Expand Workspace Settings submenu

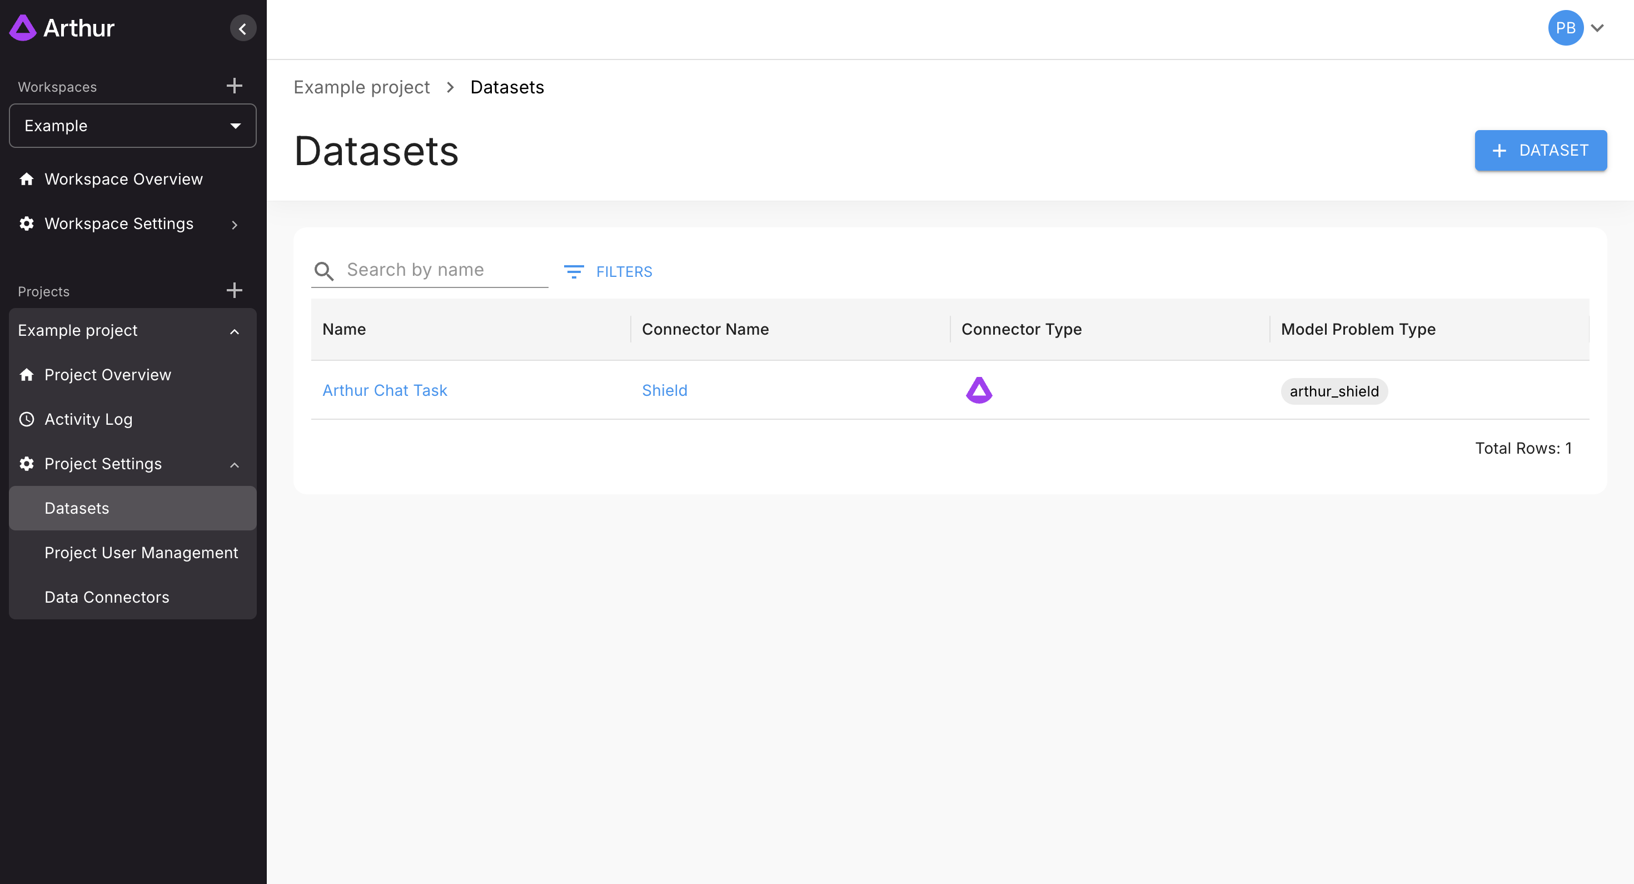[x=234, y=225]
